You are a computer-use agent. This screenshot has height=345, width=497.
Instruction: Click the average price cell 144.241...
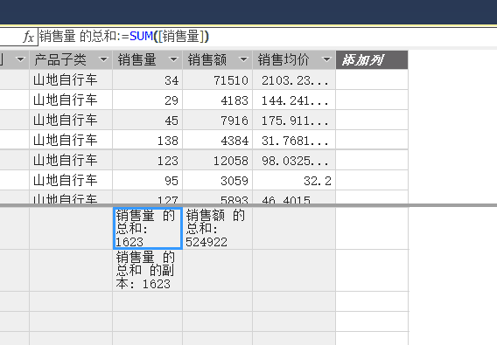coord(294,100)
